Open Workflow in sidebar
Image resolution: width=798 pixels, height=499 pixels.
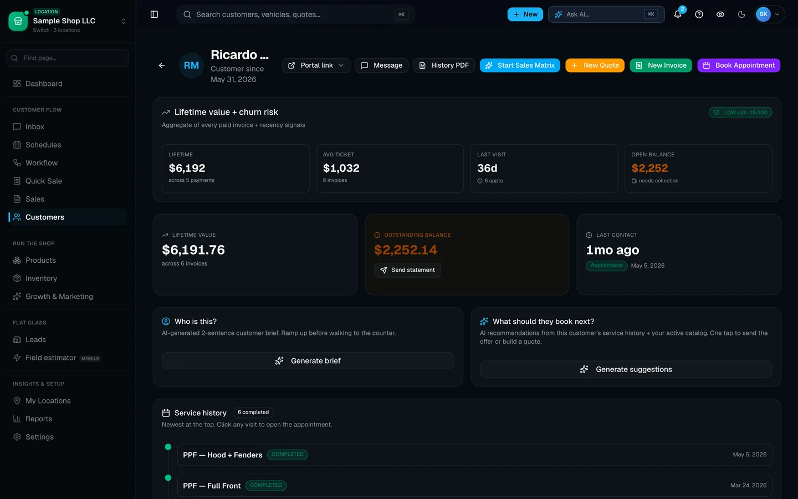(68, 163)
